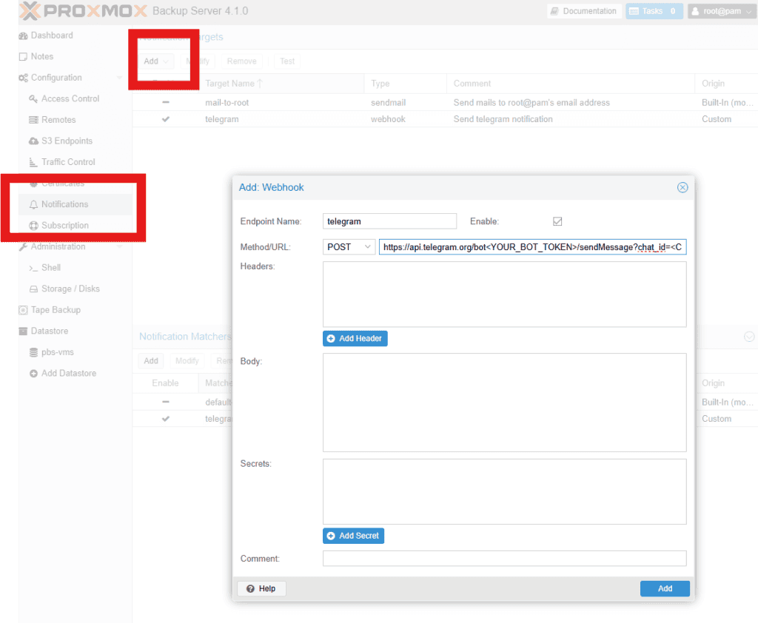Close the Add: Webhook dialog
758x623 pixels.
(682, 188)
